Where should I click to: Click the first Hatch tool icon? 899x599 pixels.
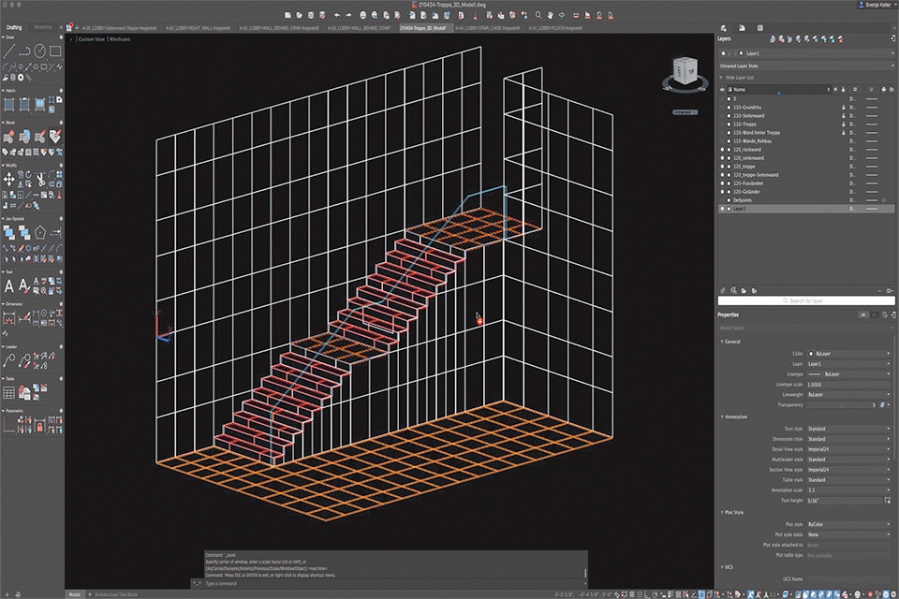(x=9, y=104)
